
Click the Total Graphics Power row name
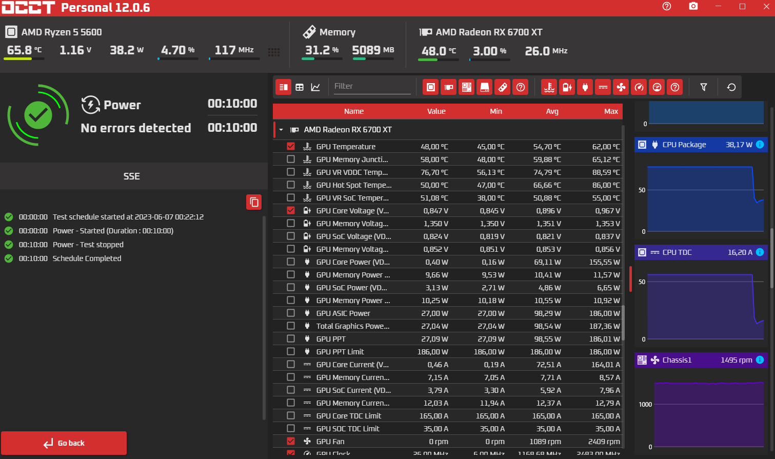point(352,326)
